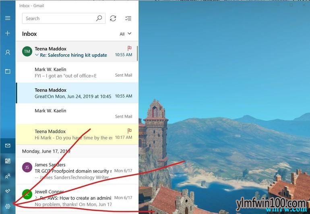310x214 pixels.
Task: Open Teena Maddox Salesforce hiring kit conversation
Action: click(77, 52)
